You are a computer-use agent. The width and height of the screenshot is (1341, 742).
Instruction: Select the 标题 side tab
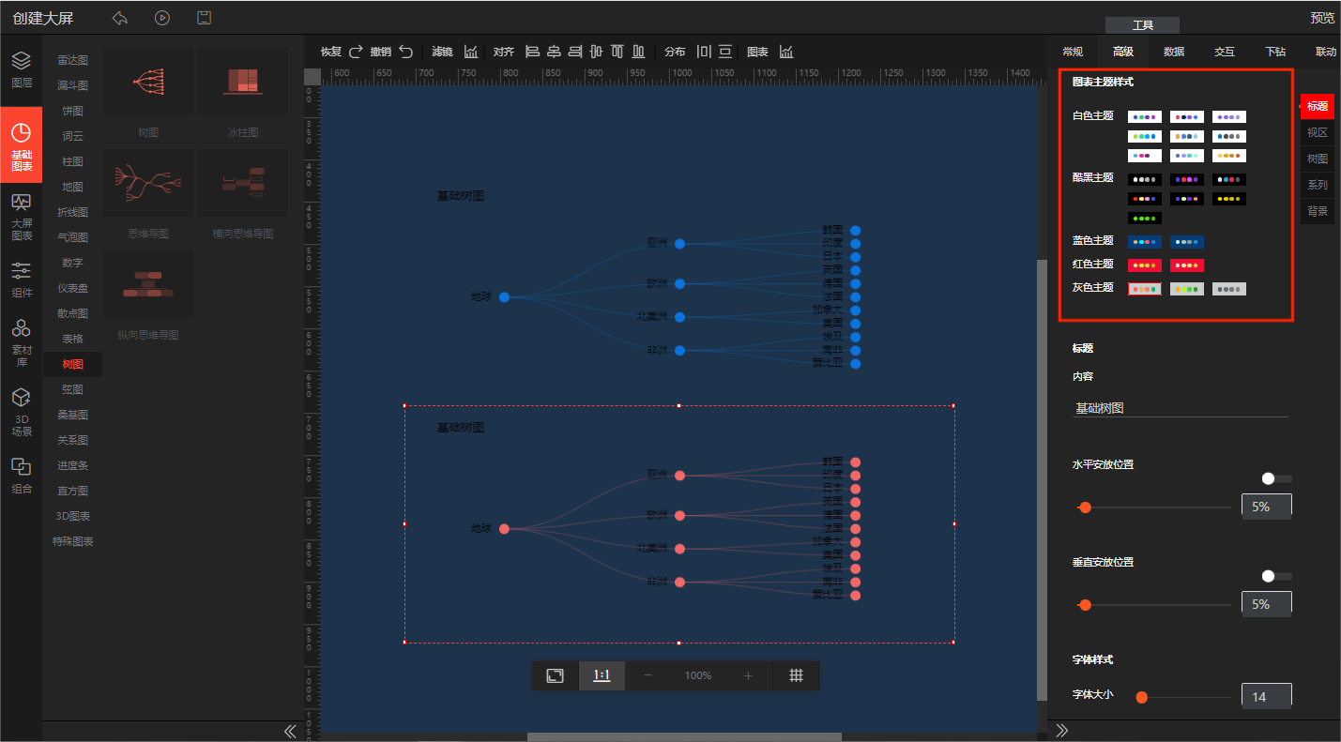pos(1318,106)
